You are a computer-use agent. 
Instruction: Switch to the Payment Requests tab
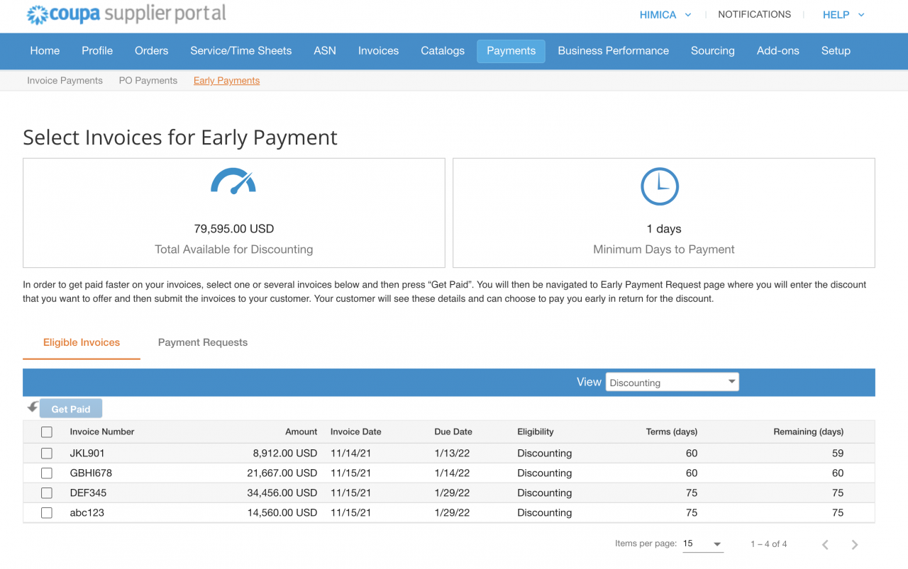[203, 342]
